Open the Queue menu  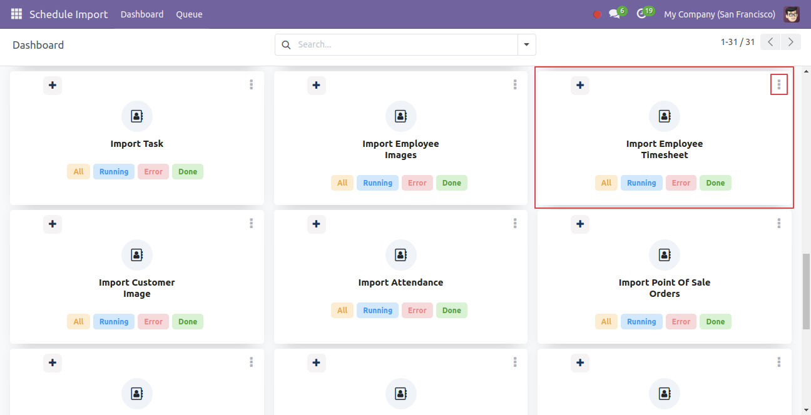pos(189,14)
